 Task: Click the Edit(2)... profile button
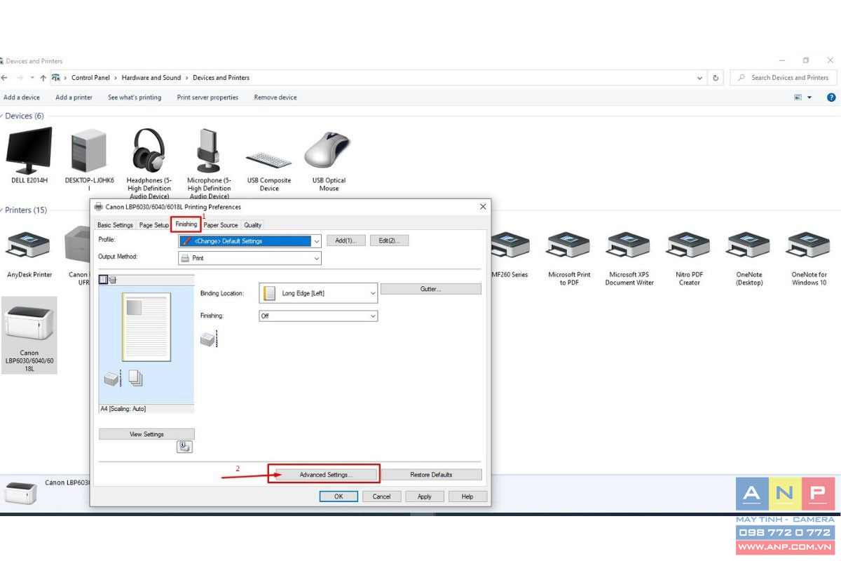click(x=389, y=241)
